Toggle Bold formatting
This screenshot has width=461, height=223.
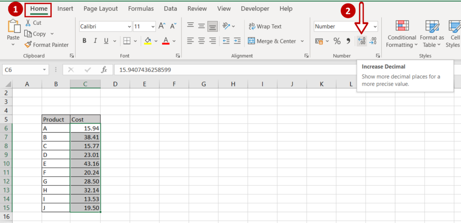84,41
